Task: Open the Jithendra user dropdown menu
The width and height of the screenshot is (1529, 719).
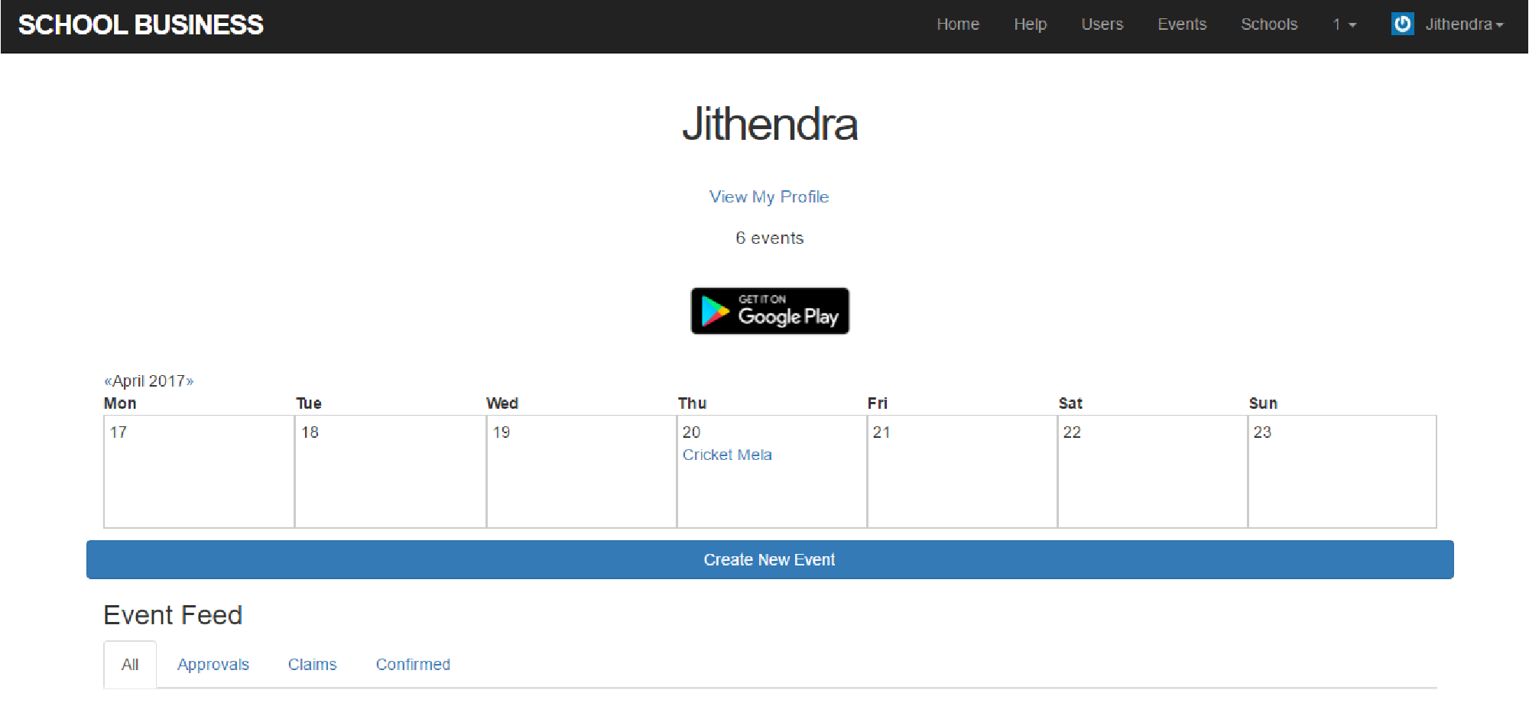Action: [1463, 24]
